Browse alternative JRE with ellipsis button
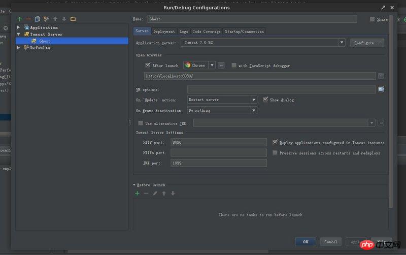Screen dimensions: 406x255 (x=381, y=123)
